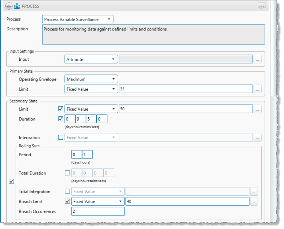Image resolution: width=284 pixels, height=229 pixels.
Task: Uncheck the Secondary State Limit checkbox
Action: [x=60, y=109]
